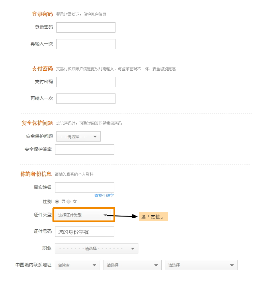Click the arrow icon on 职业 dropdown
Viewport: 258px width, 286px height.
[x=132, y=249]
